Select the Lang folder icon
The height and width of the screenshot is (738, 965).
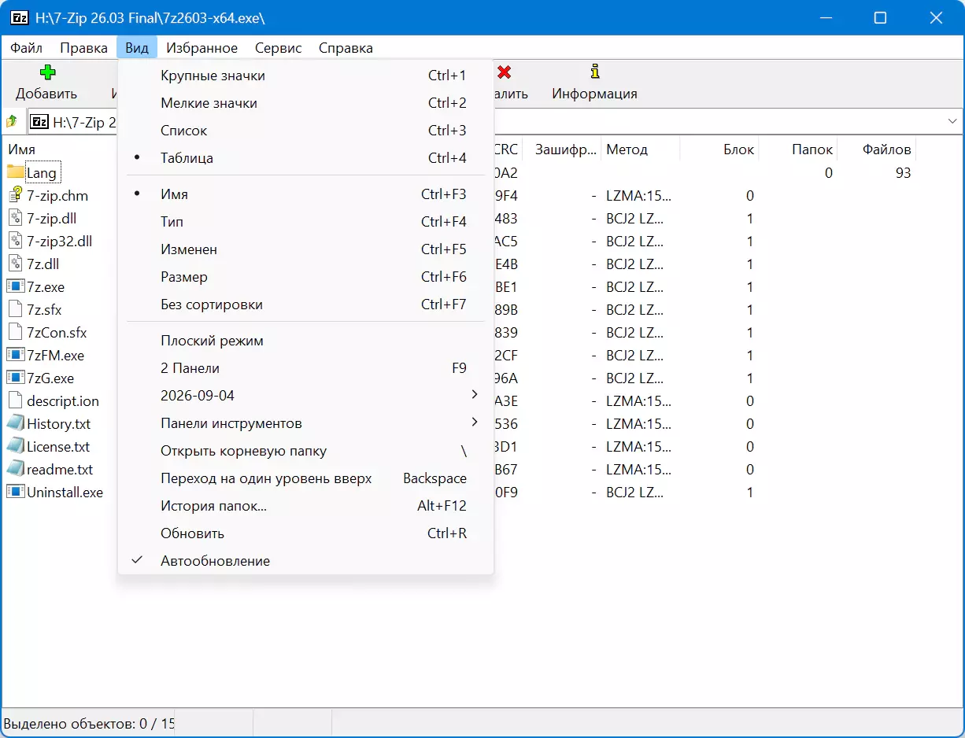[16, 172]
